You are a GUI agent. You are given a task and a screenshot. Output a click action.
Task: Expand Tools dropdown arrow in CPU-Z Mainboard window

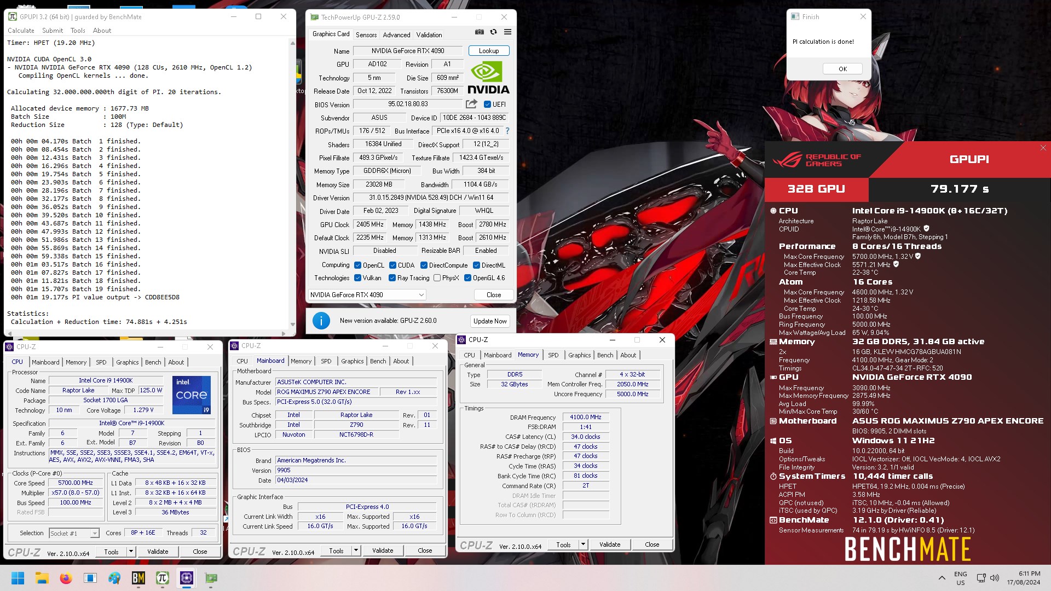[x=356, y=551]
